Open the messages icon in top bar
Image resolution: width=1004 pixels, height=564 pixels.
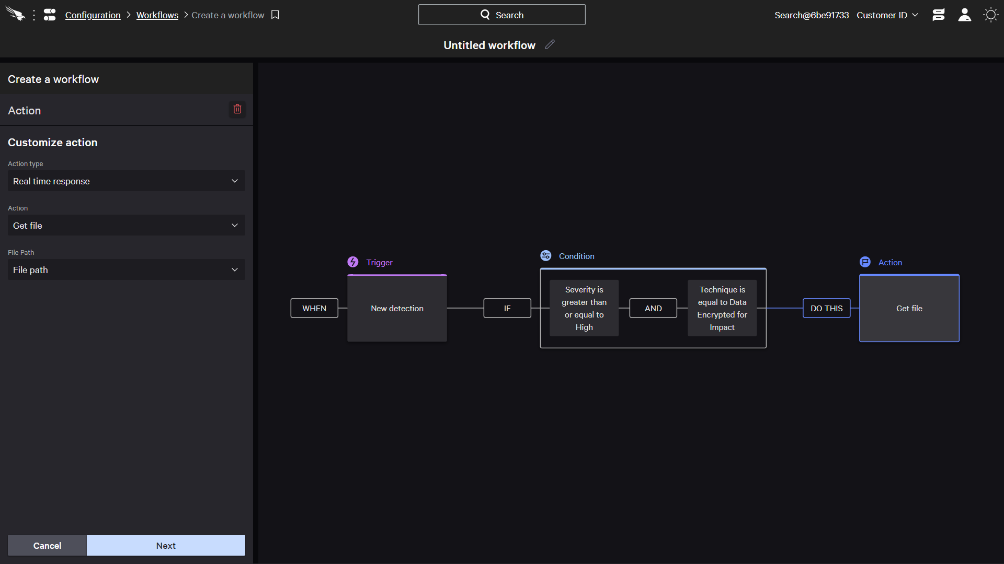939,15
